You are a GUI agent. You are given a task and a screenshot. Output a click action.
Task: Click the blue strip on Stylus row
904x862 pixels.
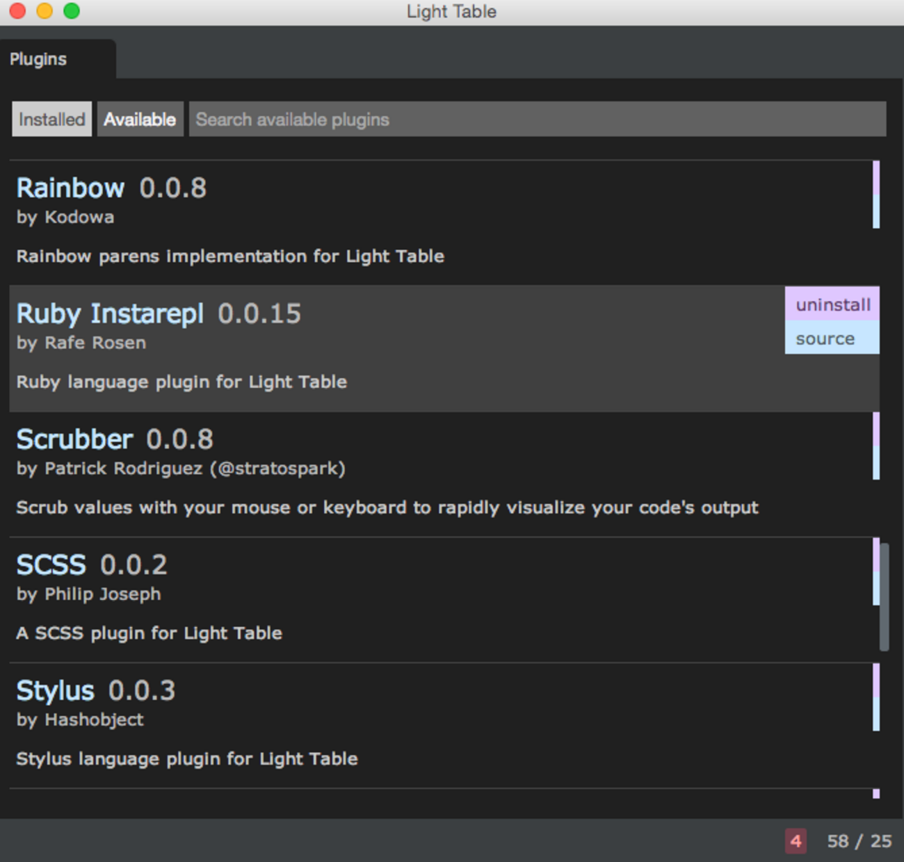tap(876, 714)
